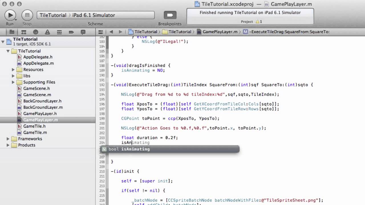
Task: Click line number 199 in the gutter
Action: click(102, 119)
